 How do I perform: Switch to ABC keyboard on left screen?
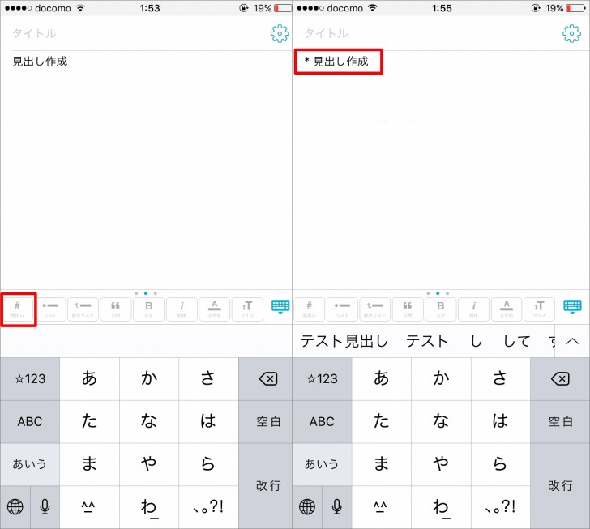[30, 421]
